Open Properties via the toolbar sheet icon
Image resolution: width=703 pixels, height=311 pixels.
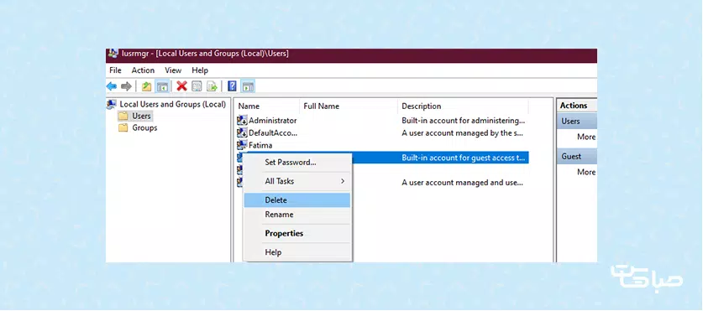tap(197, 86)
